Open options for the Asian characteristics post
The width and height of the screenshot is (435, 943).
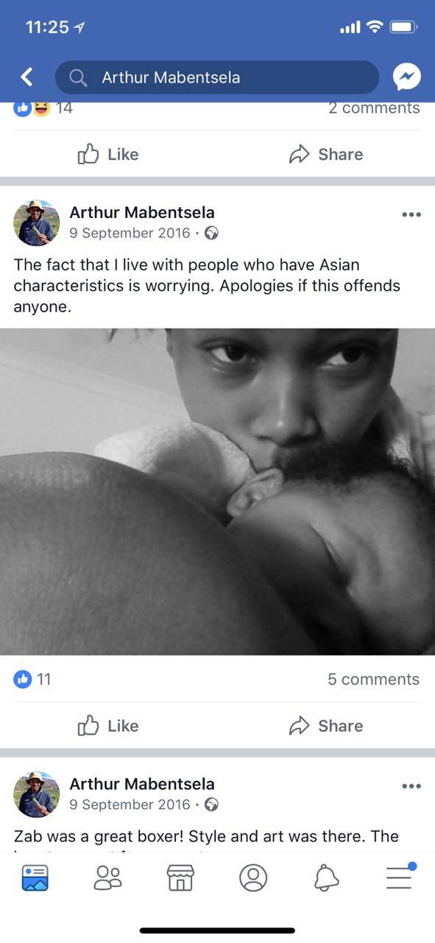coord(411,214)
